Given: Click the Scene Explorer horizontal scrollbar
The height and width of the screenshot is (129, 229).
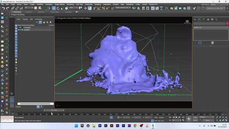Looking at the screenshot, I should pyautogui.click(x=35, y=104).
